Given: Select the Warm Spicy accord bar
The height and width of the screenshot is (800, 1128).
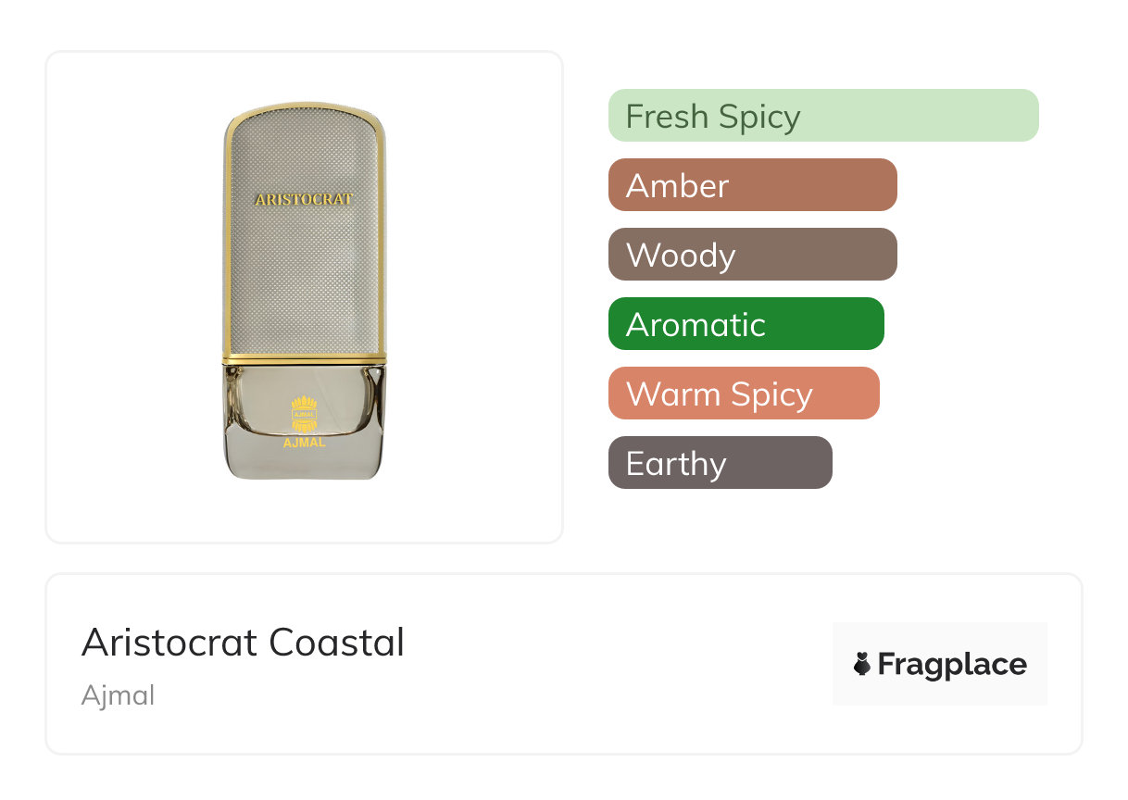Looking at the screenshot, I should (x=743, y=394).
